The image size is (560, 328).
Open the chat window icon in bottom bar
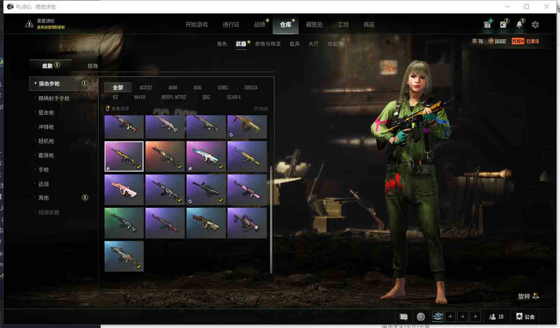tap(403, 317)
